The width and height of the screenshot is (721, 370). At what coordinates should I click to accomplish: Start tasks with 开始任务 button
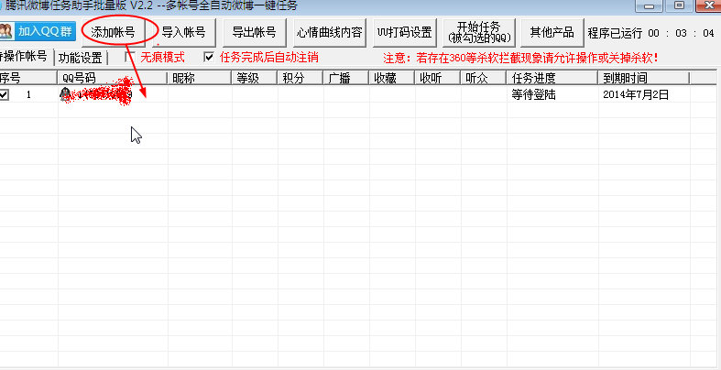click(478, 33)
